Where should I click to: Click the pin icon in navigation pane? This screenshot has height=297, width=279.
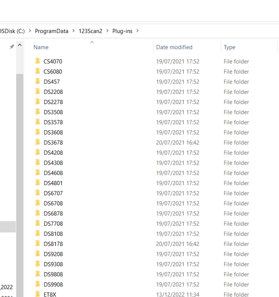click(x=12, y=47)
